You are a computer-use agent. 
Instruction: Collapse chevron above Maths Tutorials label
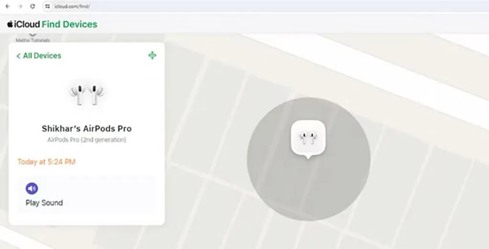tap(33, 35)
